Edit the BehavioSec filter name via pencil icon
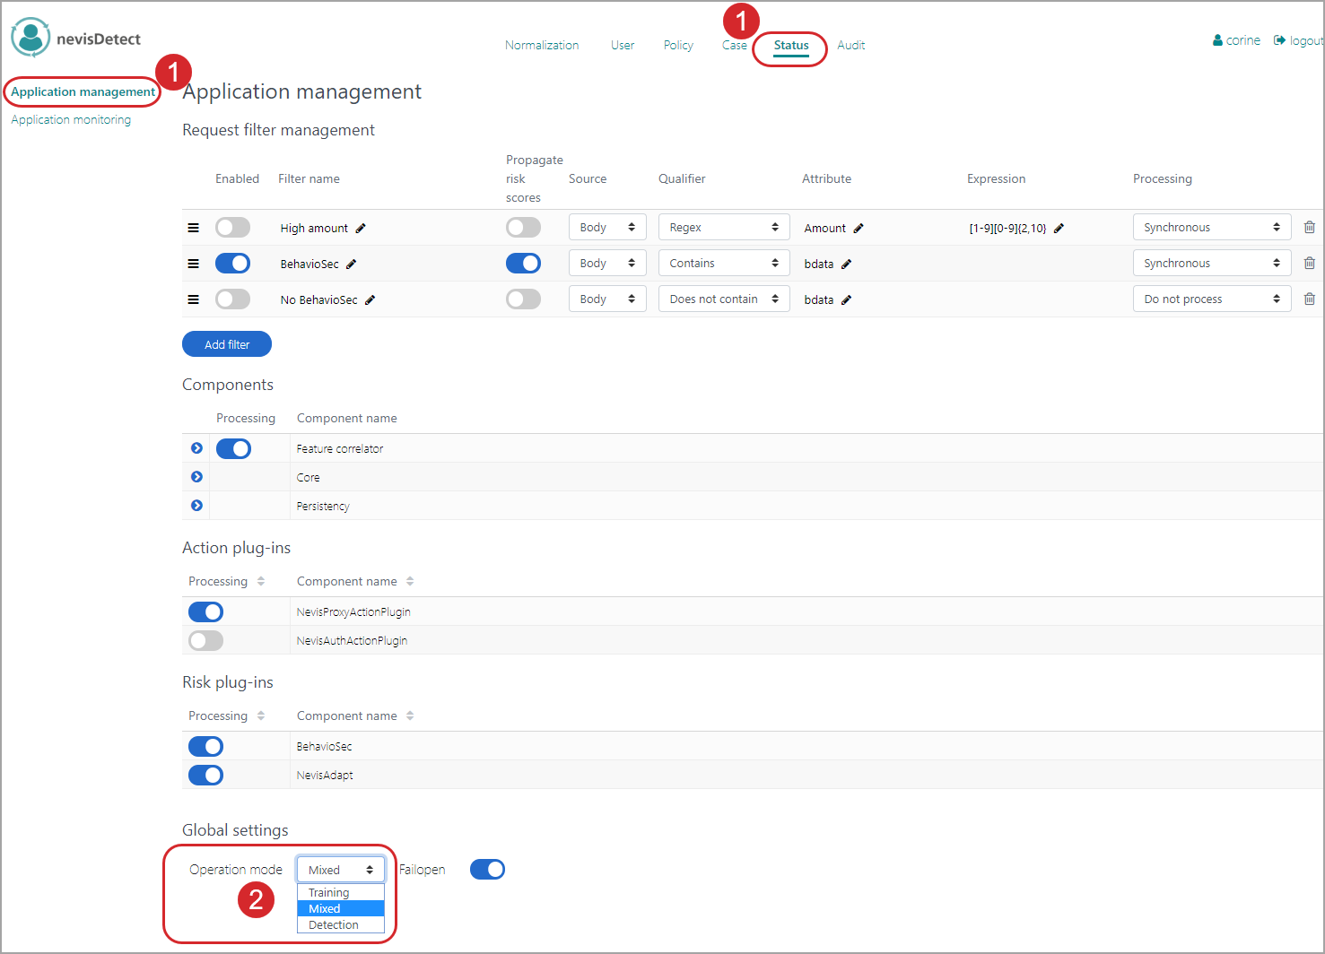 (352, 265)
